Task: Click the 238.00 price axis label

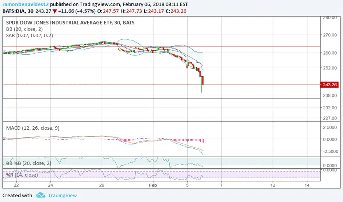Action: click(x=330, y=95)
